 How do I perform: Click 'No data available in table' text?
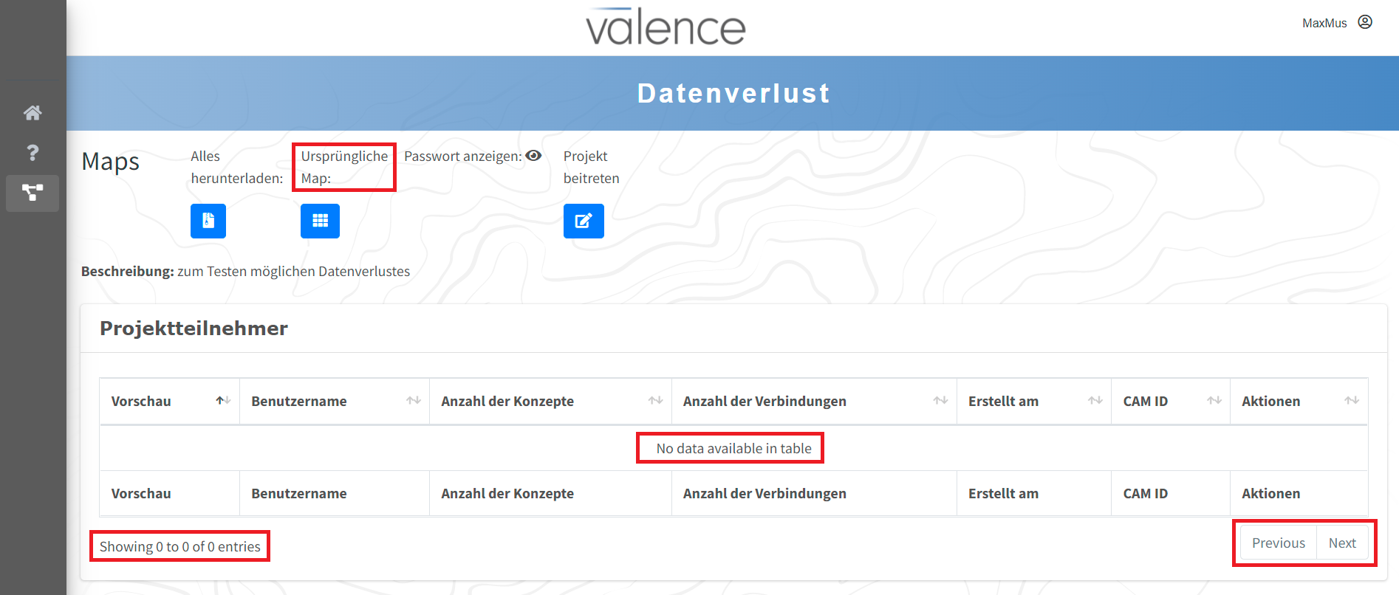pyautogui.click(x=733, y=448)
